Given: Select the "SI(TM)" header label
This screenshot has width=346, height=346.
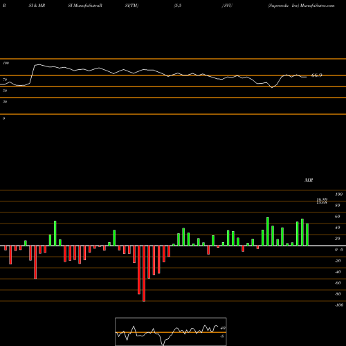Looking at the screenshot, I should [x=131, y=6].
